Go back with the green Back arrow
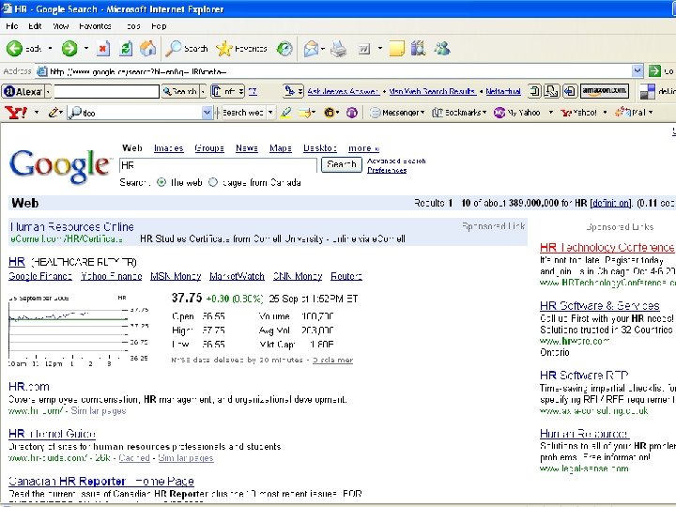 click(x=14, y=49)
